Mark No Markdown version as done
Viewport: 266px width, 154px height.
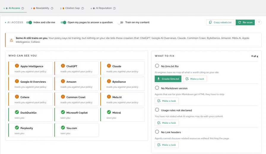click(157, 88)
